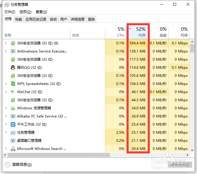
Task: Switch to the 服务 tab
Action: pos(91,19)
